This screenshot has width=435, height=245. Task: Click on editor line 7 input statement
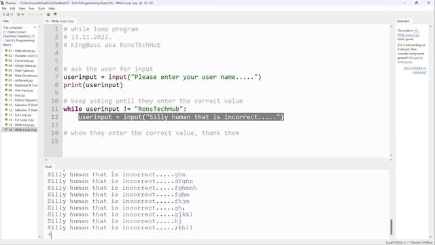[162, 77]
